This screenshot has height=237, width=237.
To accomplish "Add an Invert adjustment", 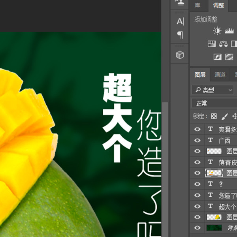I will click(x=217, y=57).
